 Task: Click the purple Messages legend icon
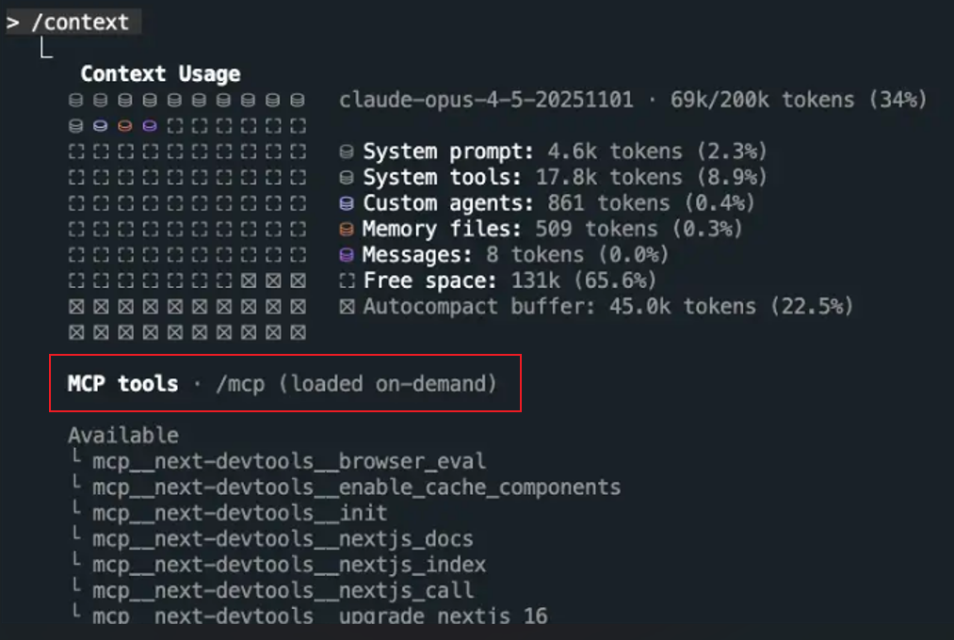pyautogui.click(x=347, y=255)
